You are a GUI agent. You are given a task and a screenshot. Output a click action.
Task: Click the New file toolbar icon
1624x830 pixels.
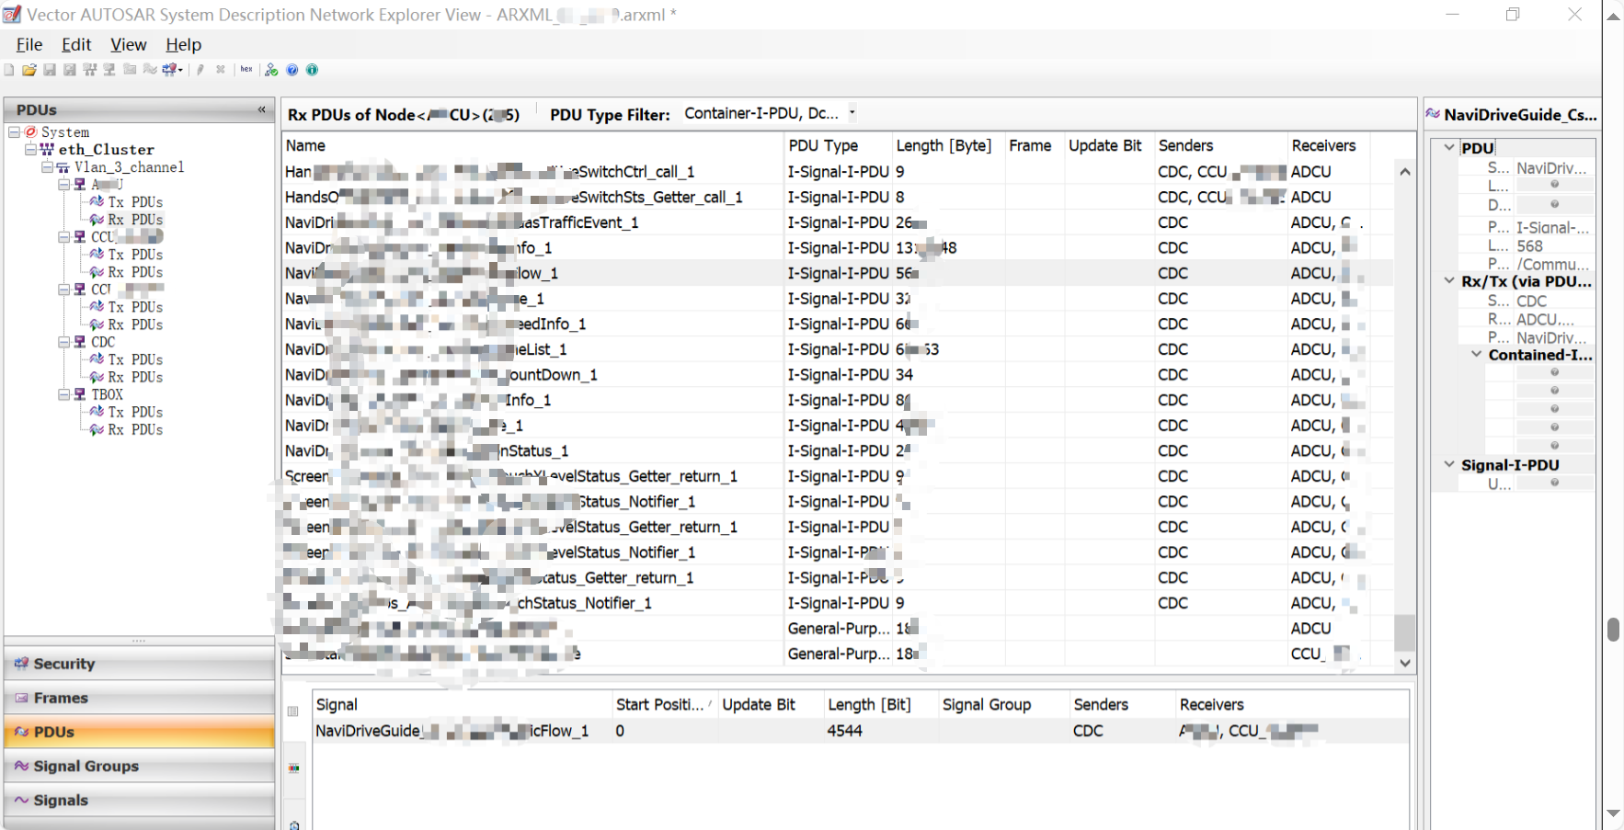(x=9, y=70)
